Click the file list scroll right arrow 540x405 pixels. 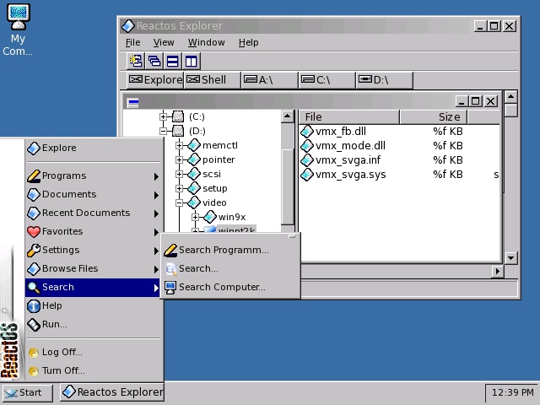497,272
